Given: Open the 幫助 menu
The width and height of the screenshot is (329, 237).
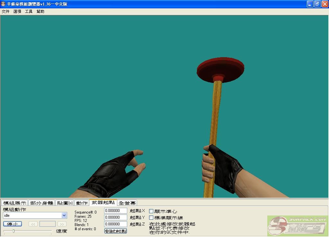Looking at the screenshot, I should coord(40,12).
